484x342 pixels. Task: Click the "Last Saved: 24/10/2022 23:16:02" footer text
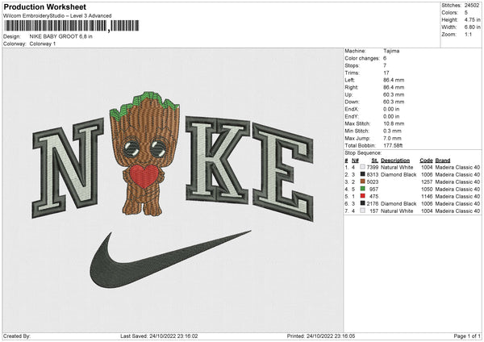(159, 336)
